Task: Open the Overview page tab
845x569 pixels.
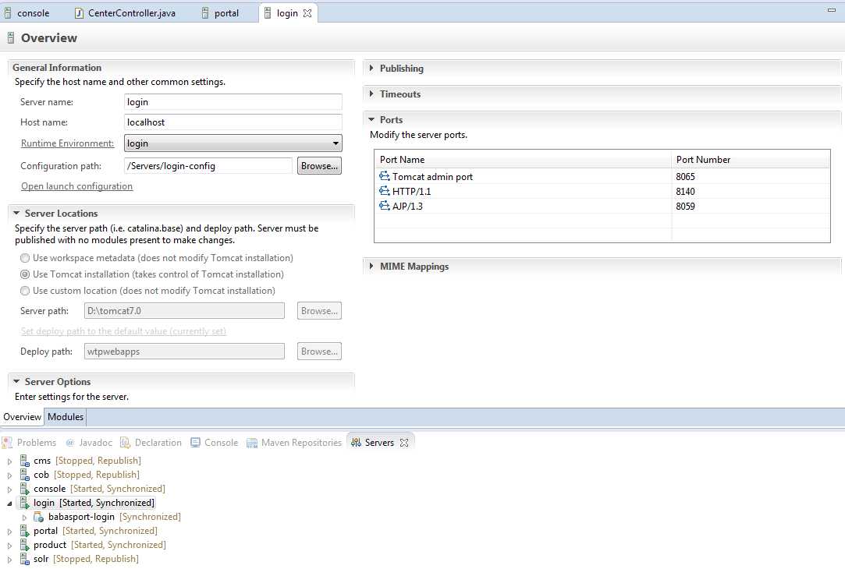Action: coord(22,417)
